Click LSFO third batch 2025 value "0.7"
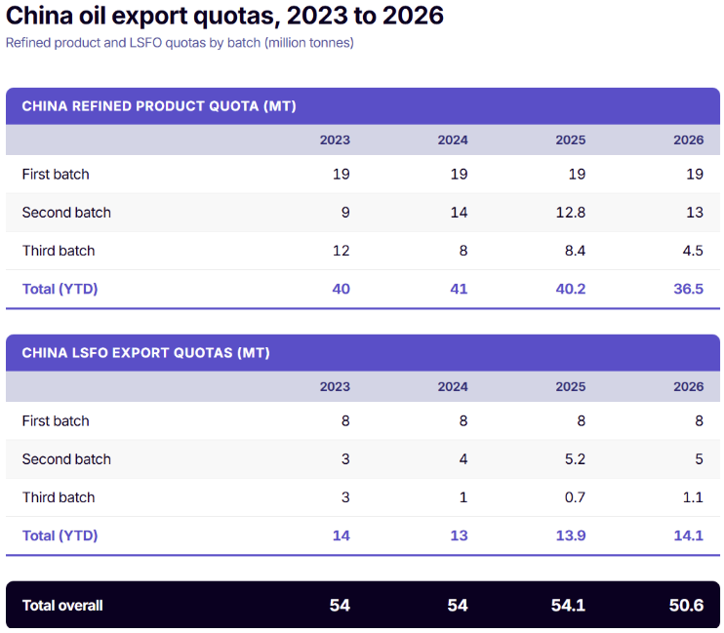724x633 pixels. pyautogui.click(x=575, y=497)
